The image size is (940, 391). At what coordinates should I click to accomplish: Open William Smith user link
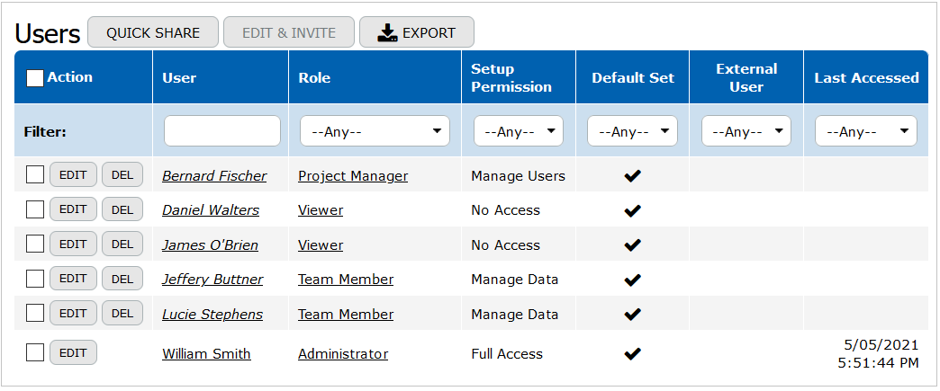[207, 354]
